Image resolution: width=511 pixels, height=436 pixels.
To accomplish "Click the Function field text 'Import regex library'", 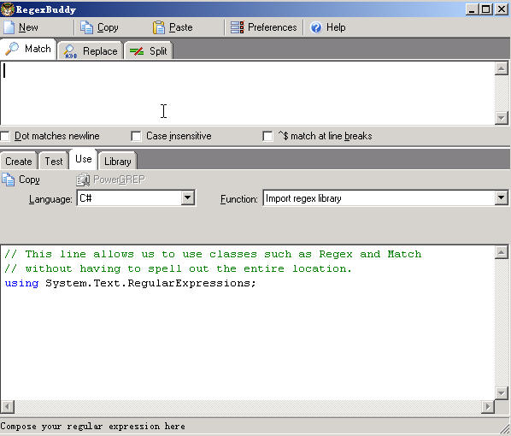I will coord(303,198).
